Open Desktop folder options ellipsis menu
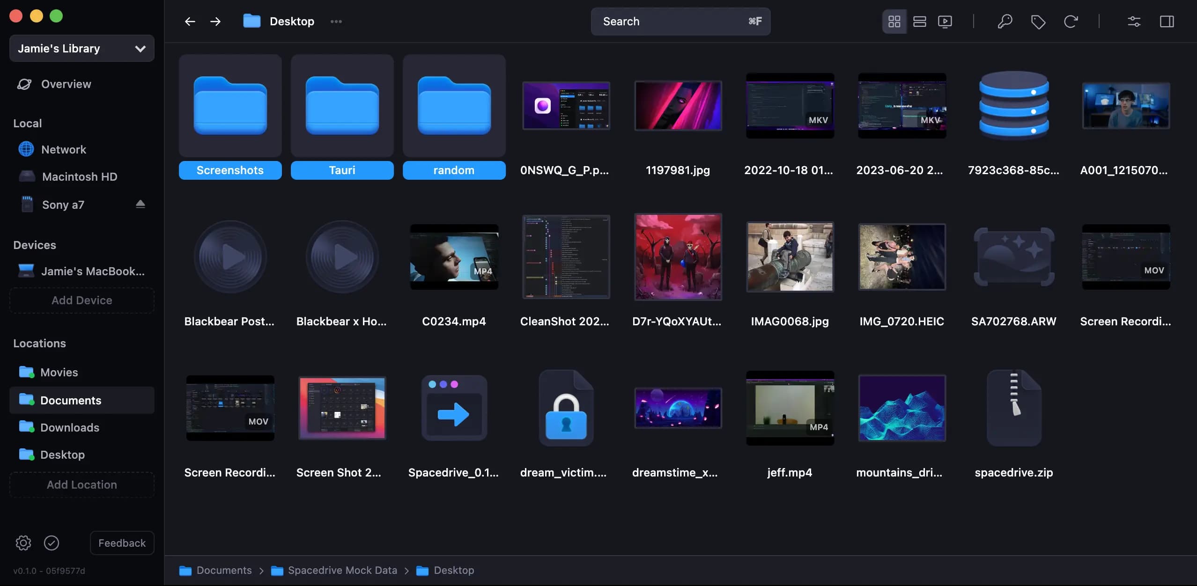 pyautogui.click(x=336, y=22)
